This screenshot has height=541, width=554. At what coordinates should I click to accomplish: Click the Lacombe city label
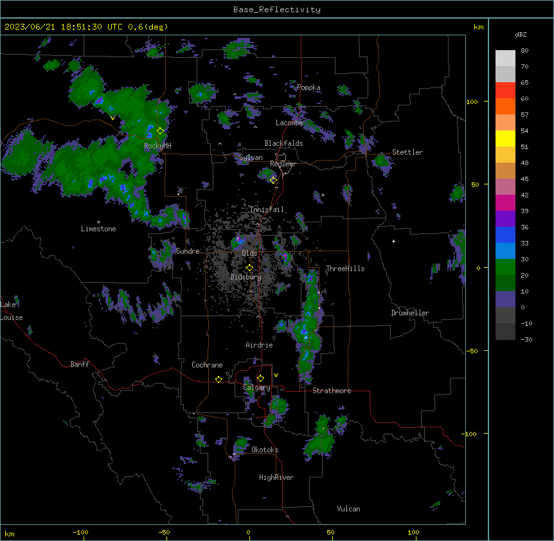point(289,123)
